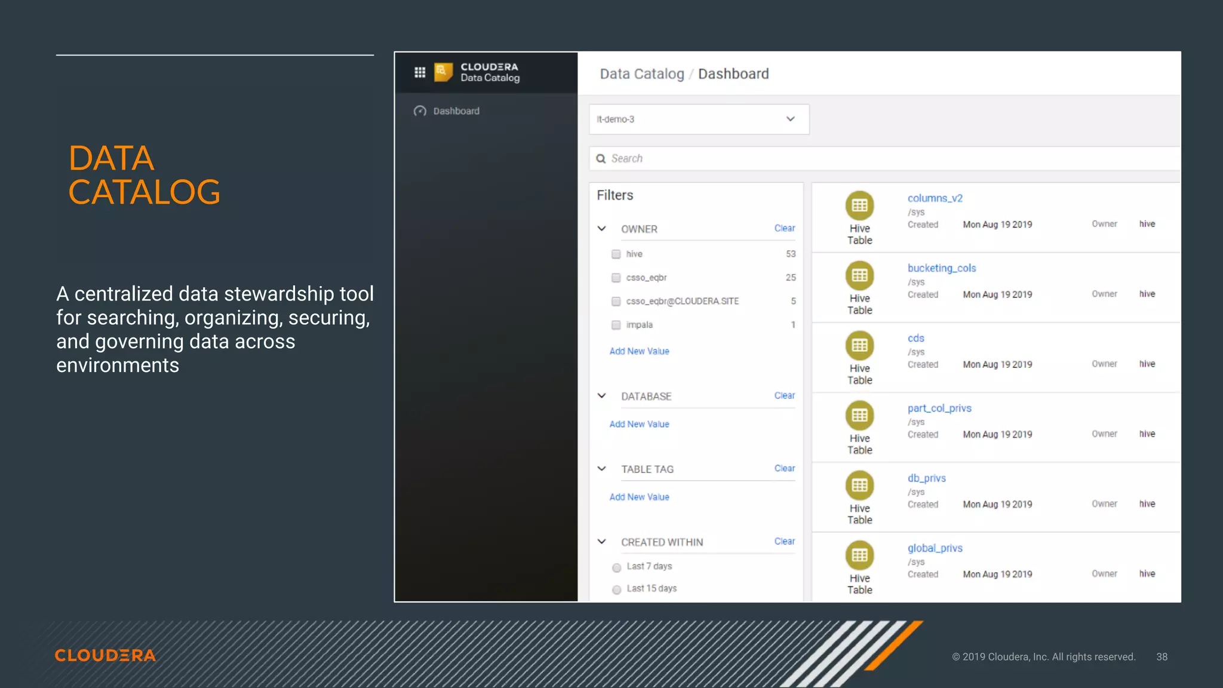Clear the TABLE TAG filter
The image size is (1223, 688).
point(785,468)
